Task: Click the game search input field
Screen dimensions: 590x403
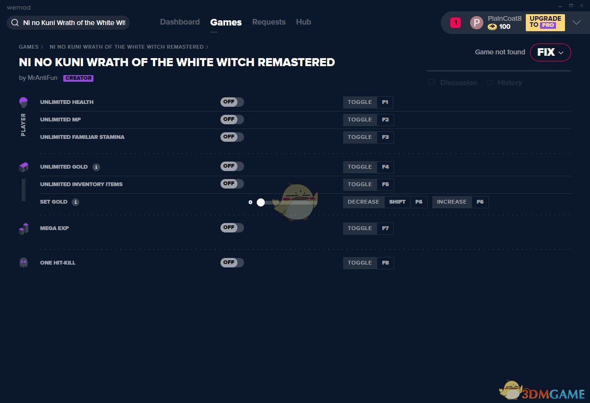Action: (x=68, y=23)
